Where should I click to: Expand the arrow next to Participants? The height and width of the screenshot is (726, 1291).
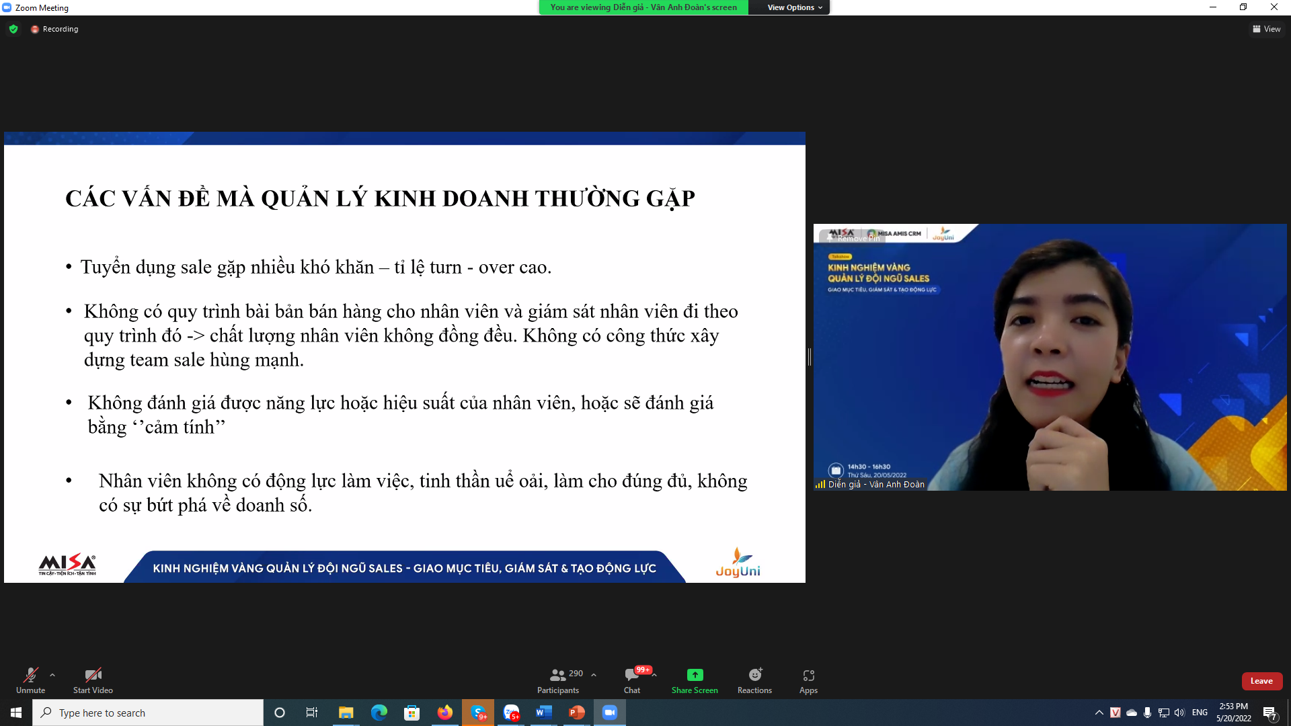pos(594,674)
